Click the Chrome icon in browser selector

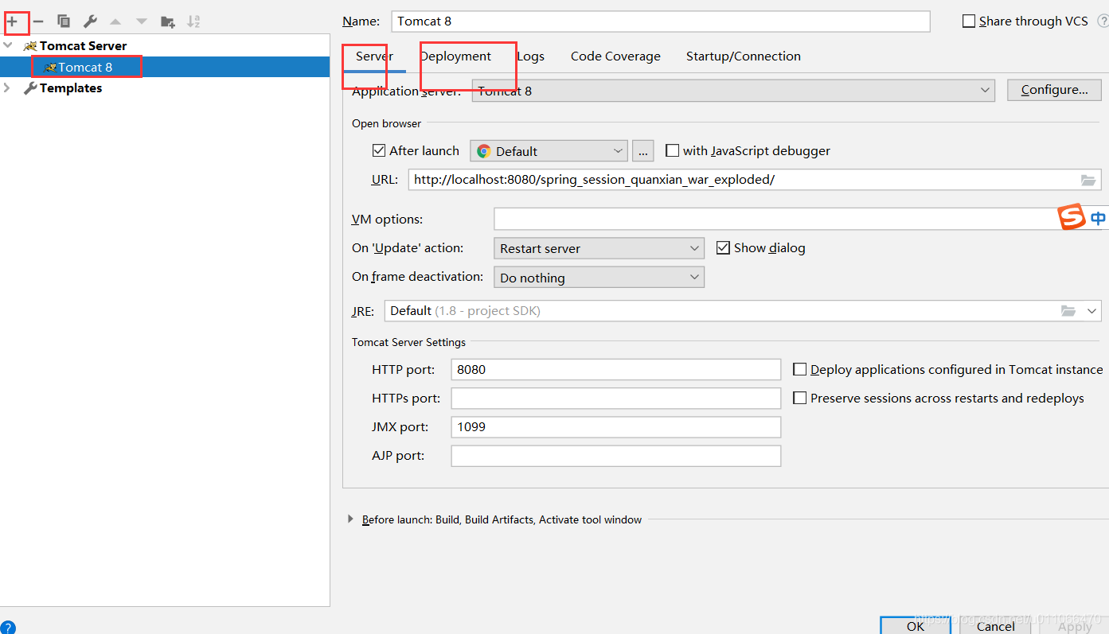click(x=483, y=151)
